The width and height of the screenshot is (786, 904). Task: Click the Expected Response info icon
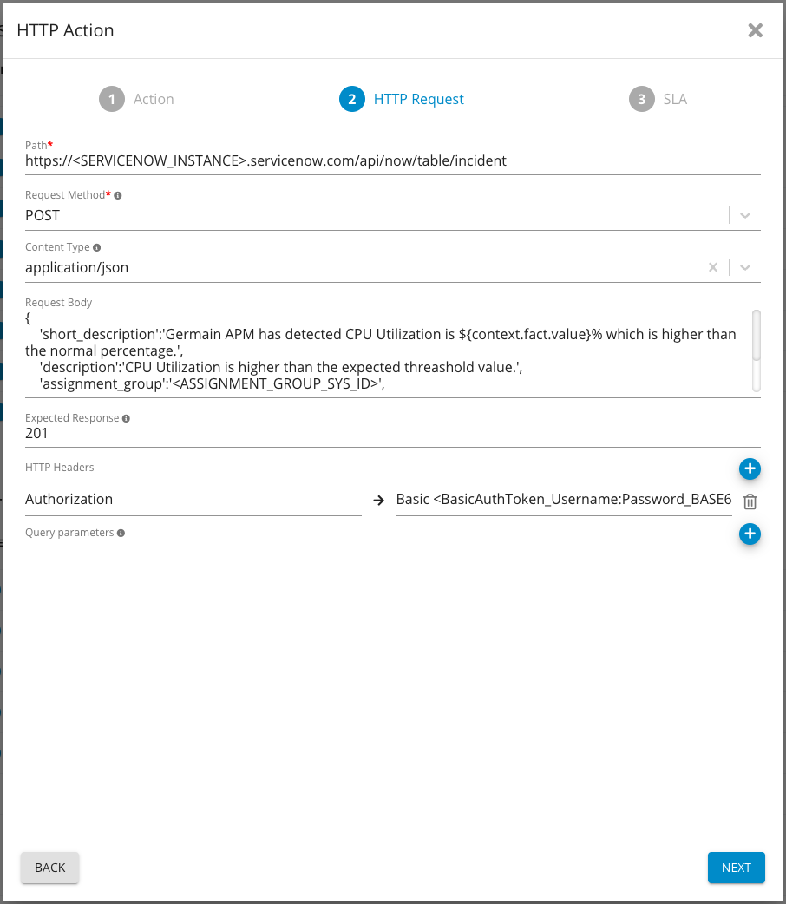(126, 418)
